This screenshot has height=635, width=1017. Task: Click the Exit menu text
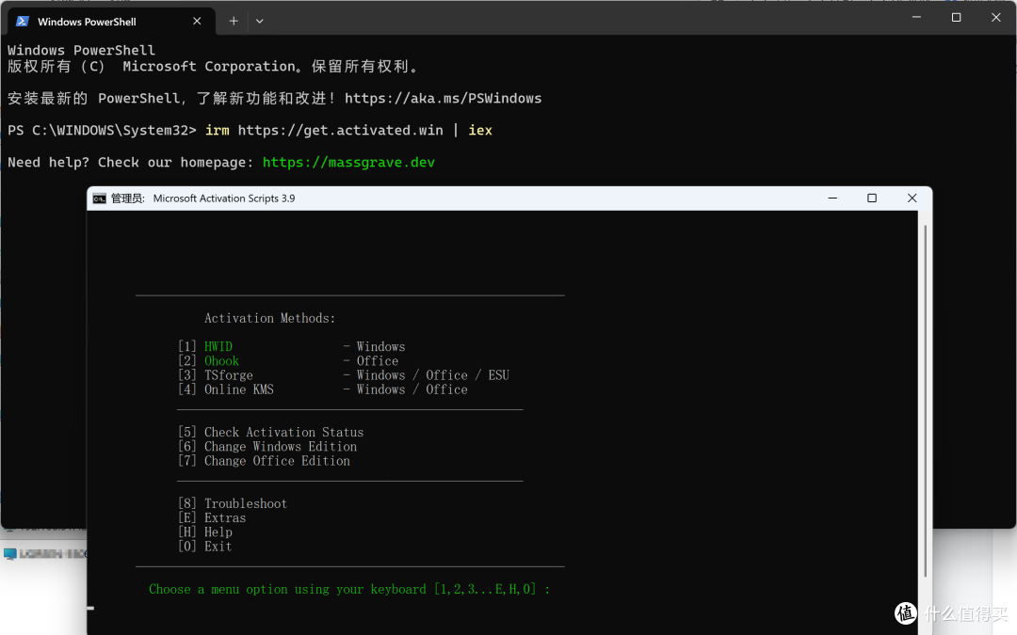(218, 547)
